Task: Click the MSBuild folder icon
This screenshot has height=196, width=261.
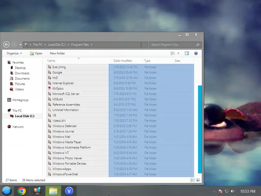Action: tap(49, 99)
